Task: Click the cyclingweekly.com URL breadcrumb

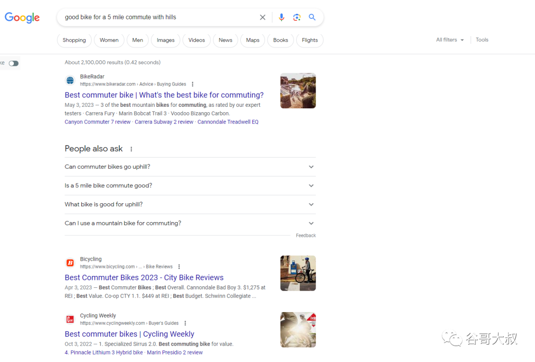Action: 129,323
